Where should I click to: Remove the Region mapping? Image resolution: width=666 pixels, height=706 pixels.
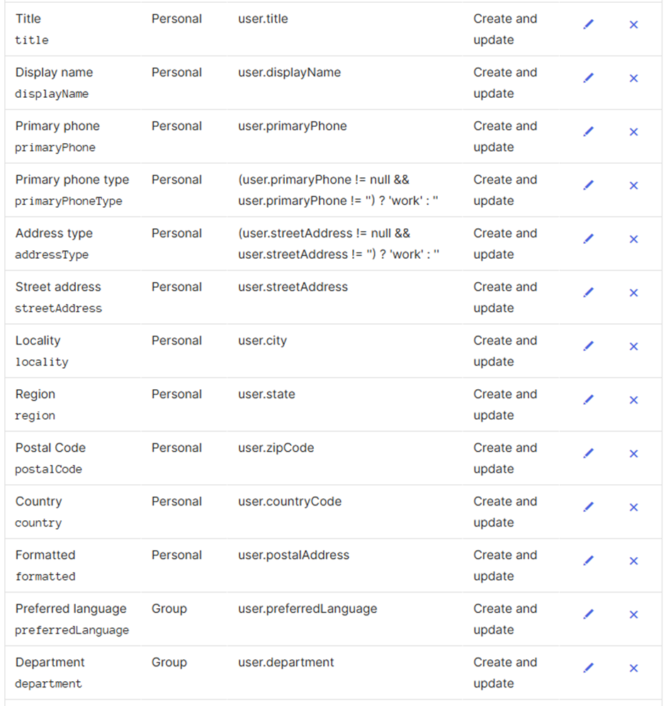pos(633,400)
